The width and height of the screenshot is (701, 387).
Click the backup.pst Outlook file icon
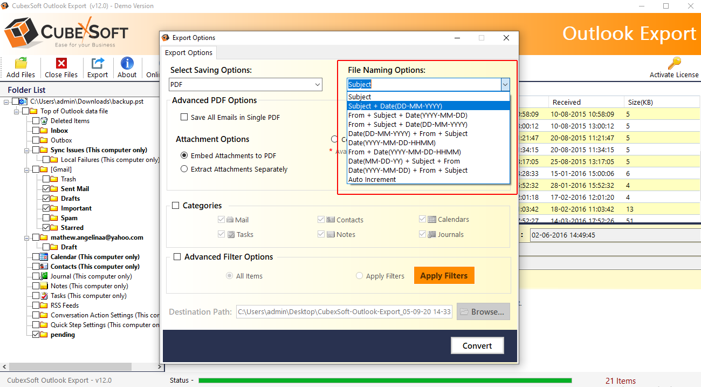coord(24,101)
